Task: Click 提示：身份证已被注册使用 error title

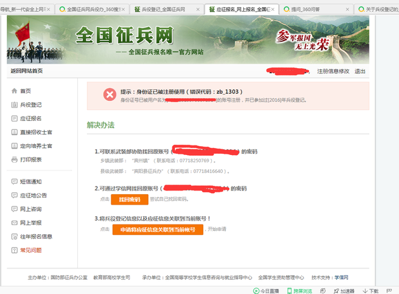Action: pyautogui.click(x=181, y=91)
